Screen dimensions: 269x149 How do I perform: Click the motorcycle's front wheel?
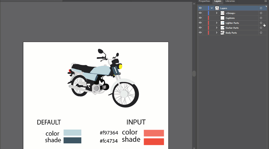126,94
